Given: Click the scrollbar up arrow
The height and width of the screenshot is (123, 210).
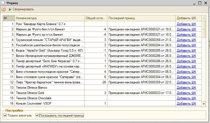Looking at the screenshot, I should coord(204,18).
